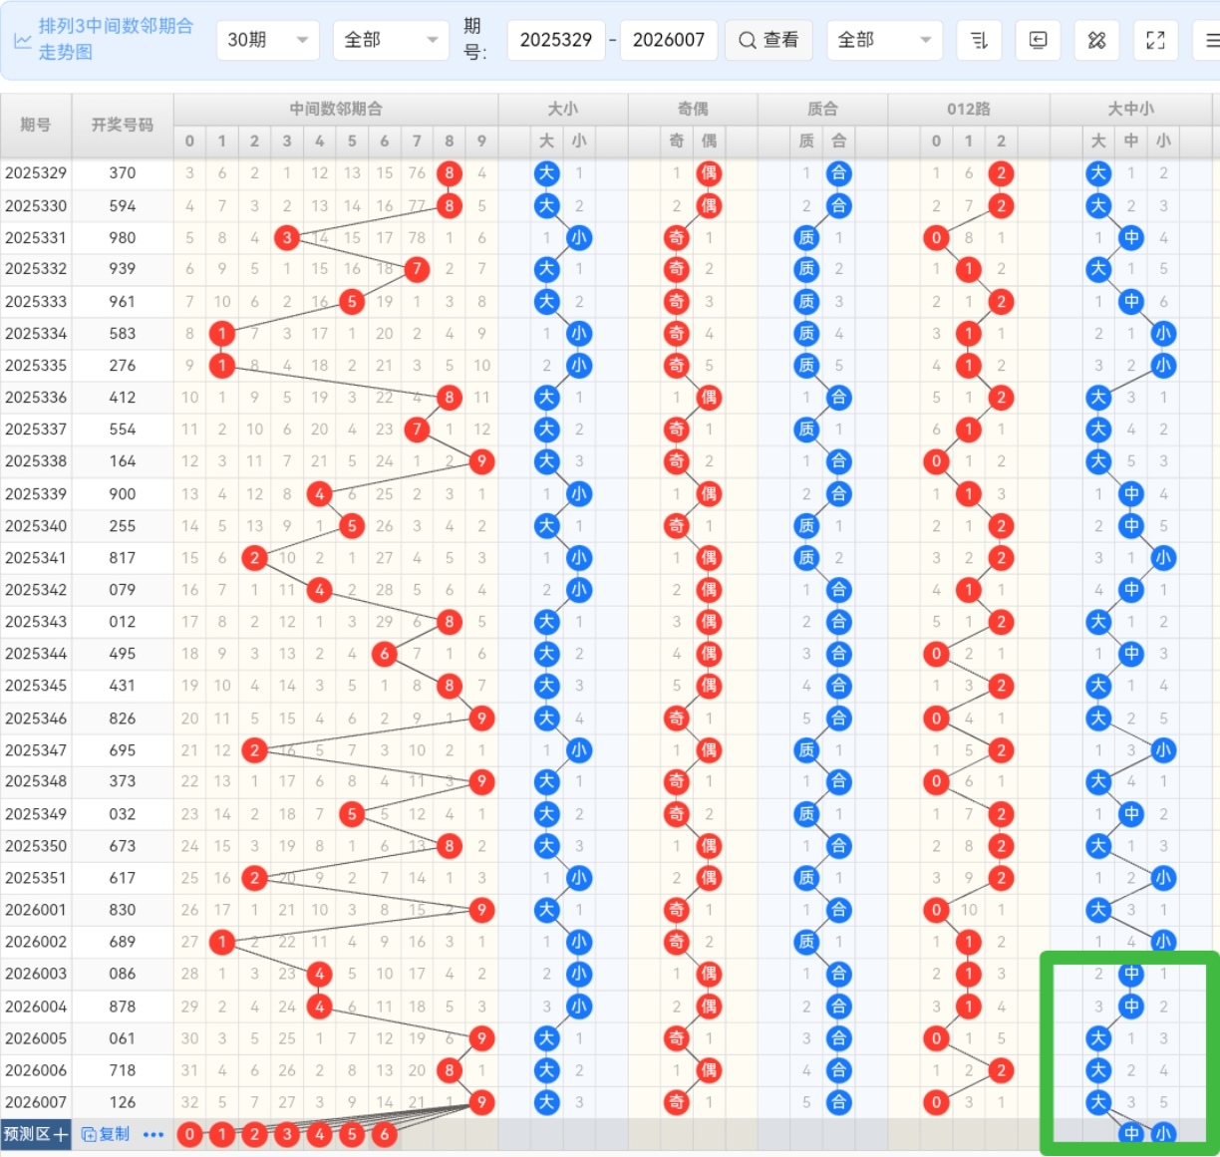Screen dimensions: 1220x1157
Task: Select the 大中小 column group header
Action: pyautogui.click(x=1131, y=109)
